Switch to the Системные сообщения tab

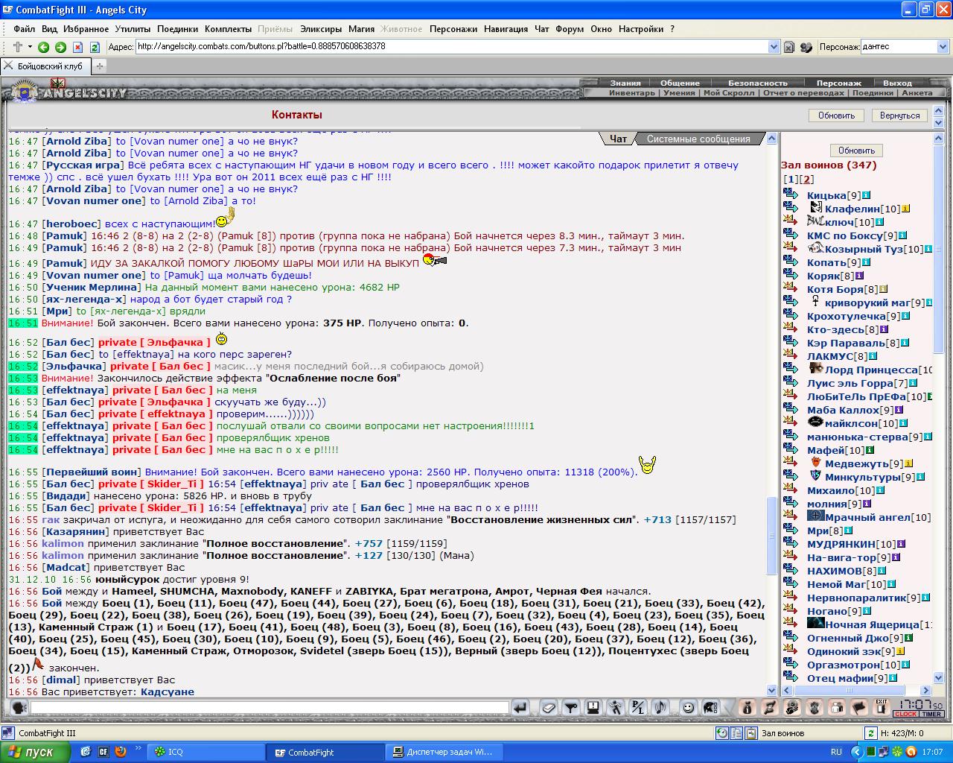click(x=698, y=139)
